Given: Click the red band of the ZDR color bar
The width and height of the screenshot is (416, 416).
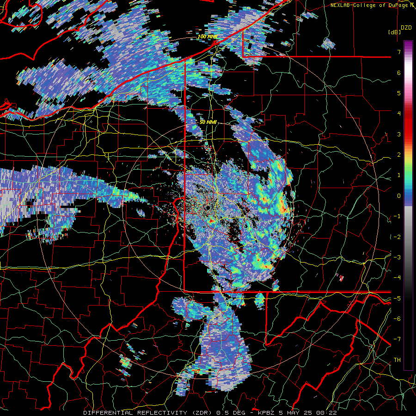Looking at the screenshot, I should tap(408, 125).
